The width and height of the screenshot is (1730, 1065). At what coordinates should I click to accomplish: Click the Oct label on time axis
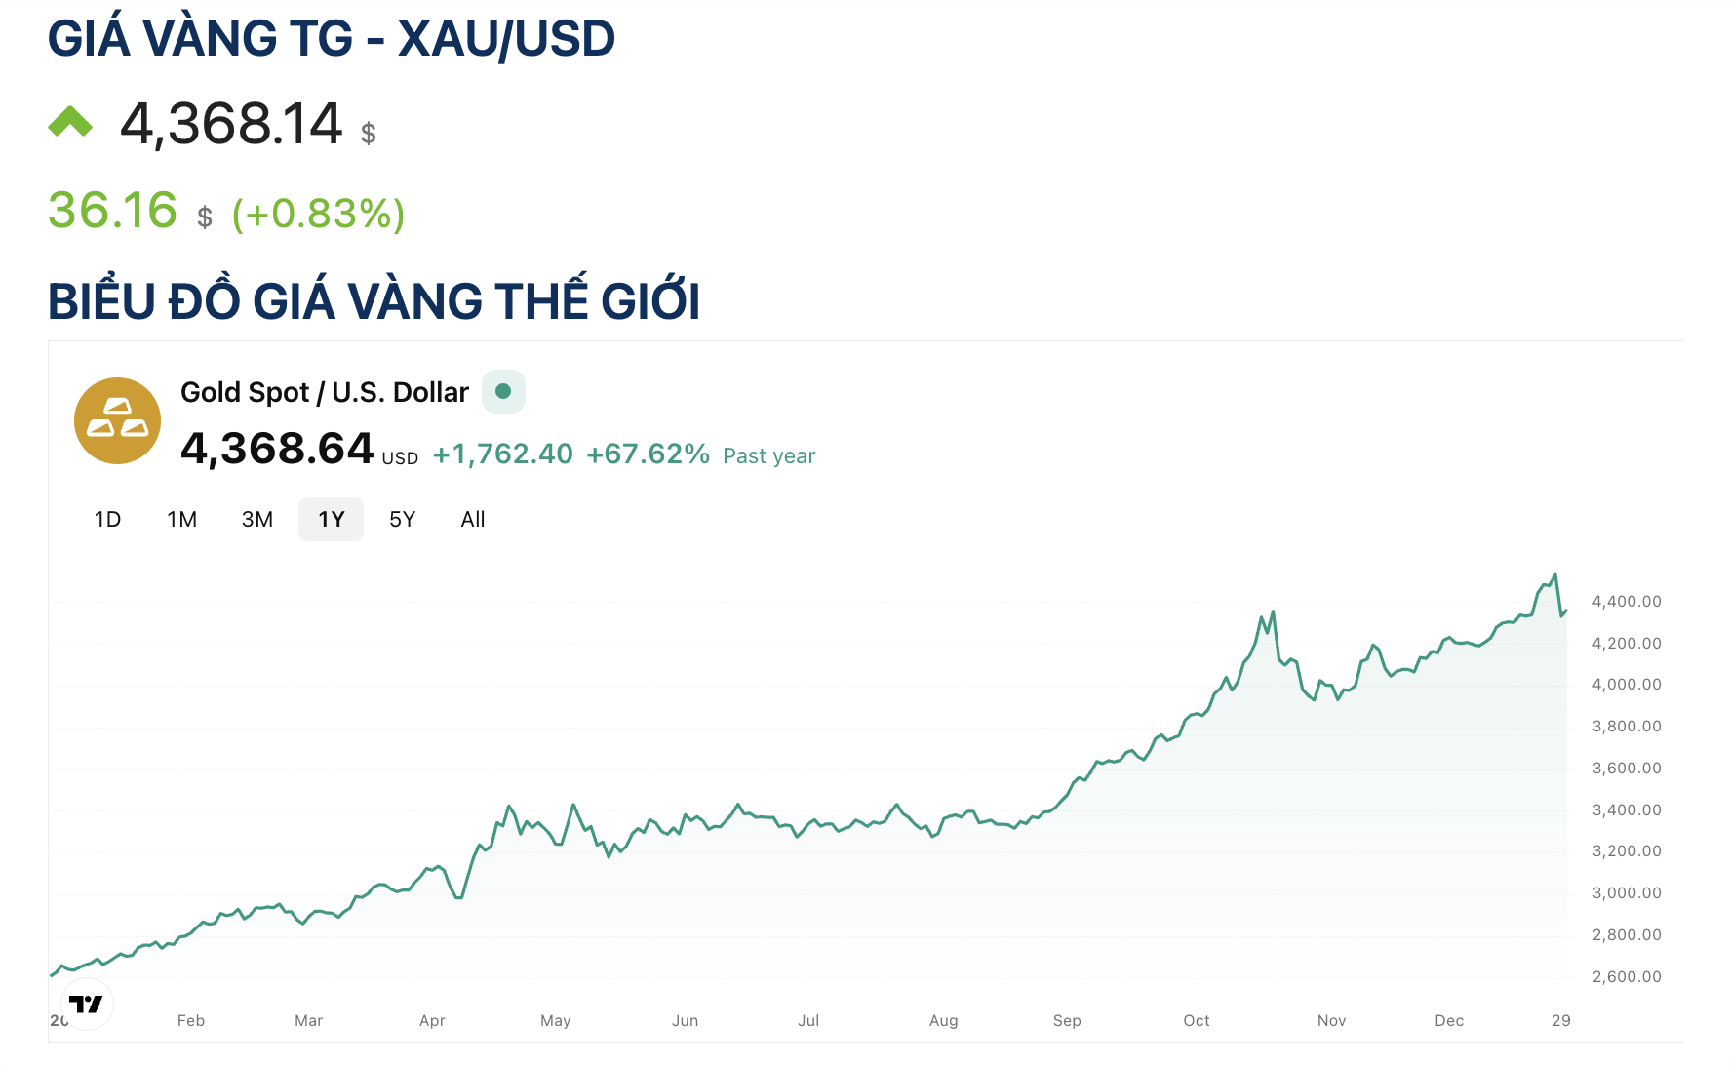[x=1196, y=1020]
